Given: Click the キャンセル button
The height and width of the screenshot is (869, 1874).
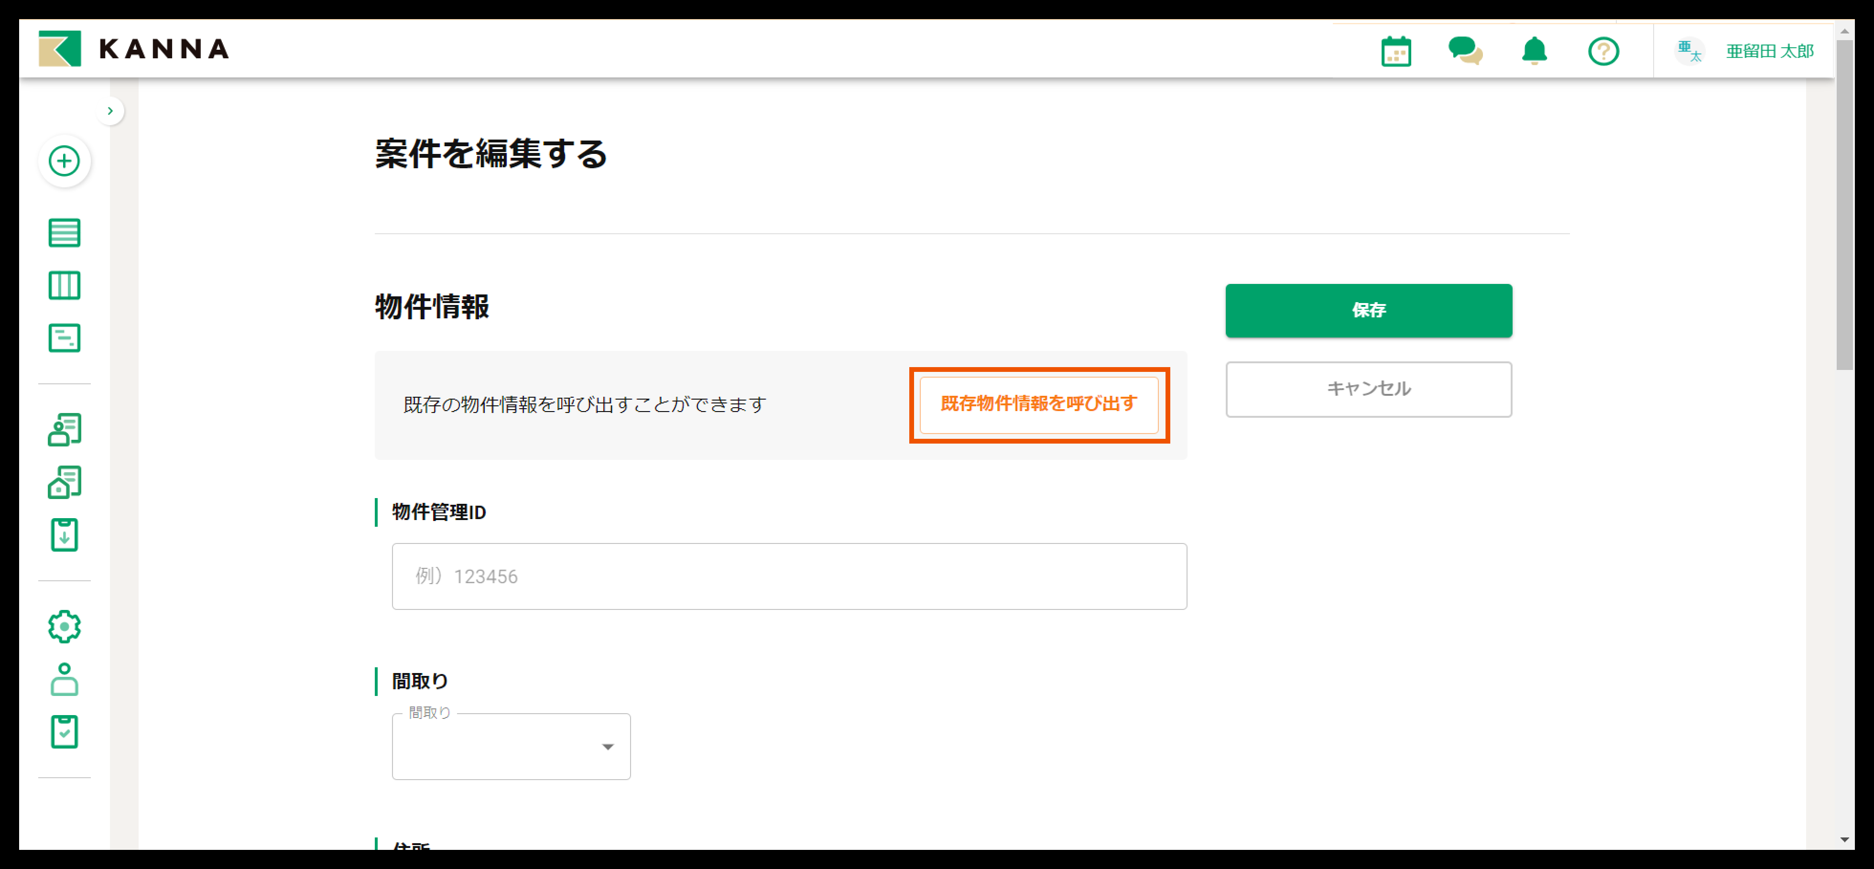Looking at the screenshot, I should pos(1368,389).
